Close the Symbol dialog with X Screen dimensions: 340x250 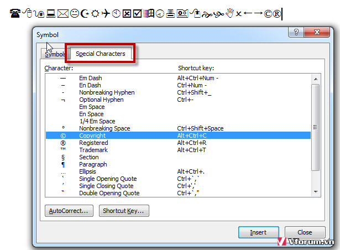point(317,32)
